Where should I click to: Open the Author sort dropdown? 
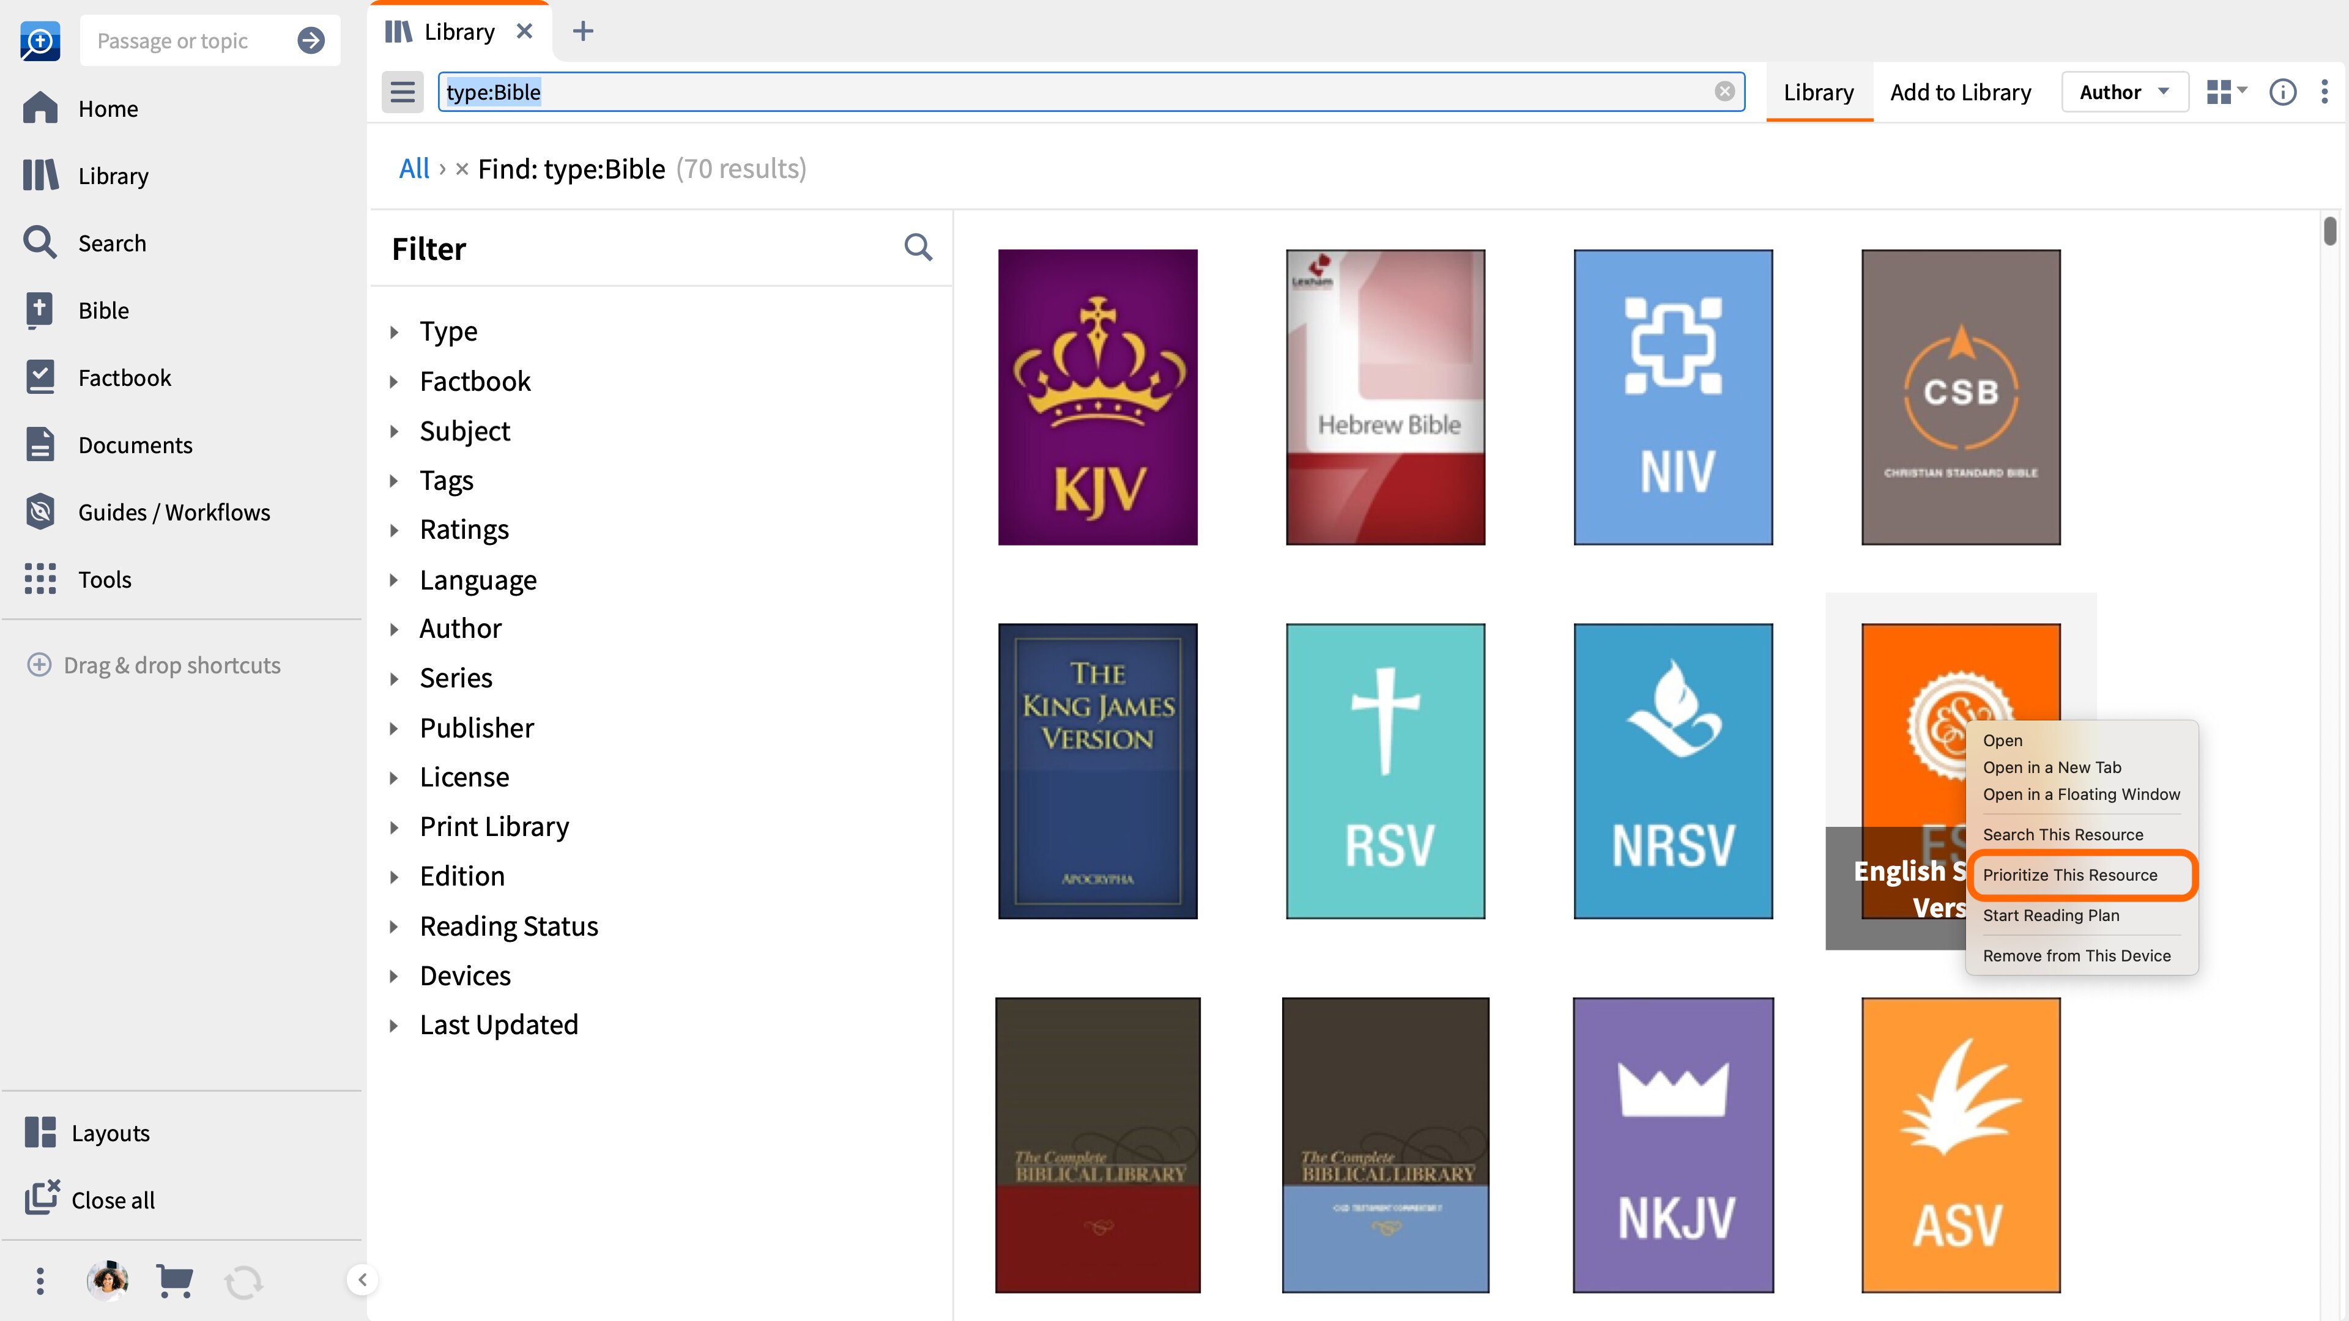2124,92
